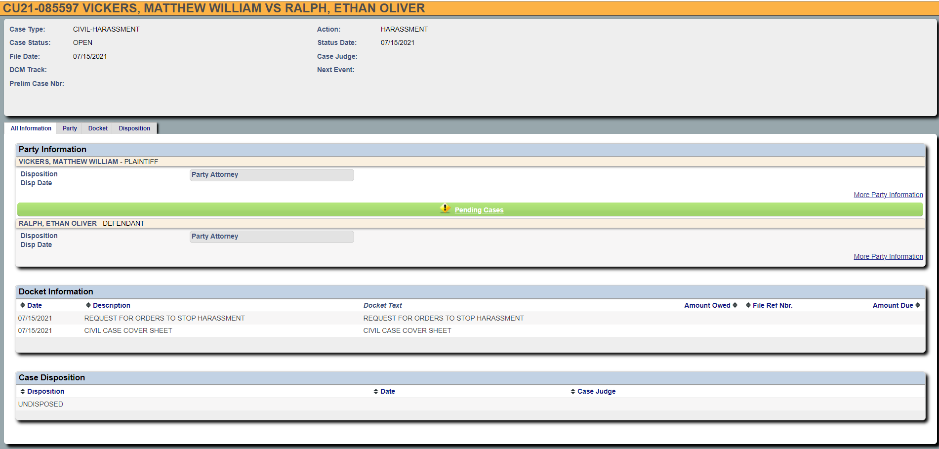Click the Pending Cases warning icon

[445, 208]
